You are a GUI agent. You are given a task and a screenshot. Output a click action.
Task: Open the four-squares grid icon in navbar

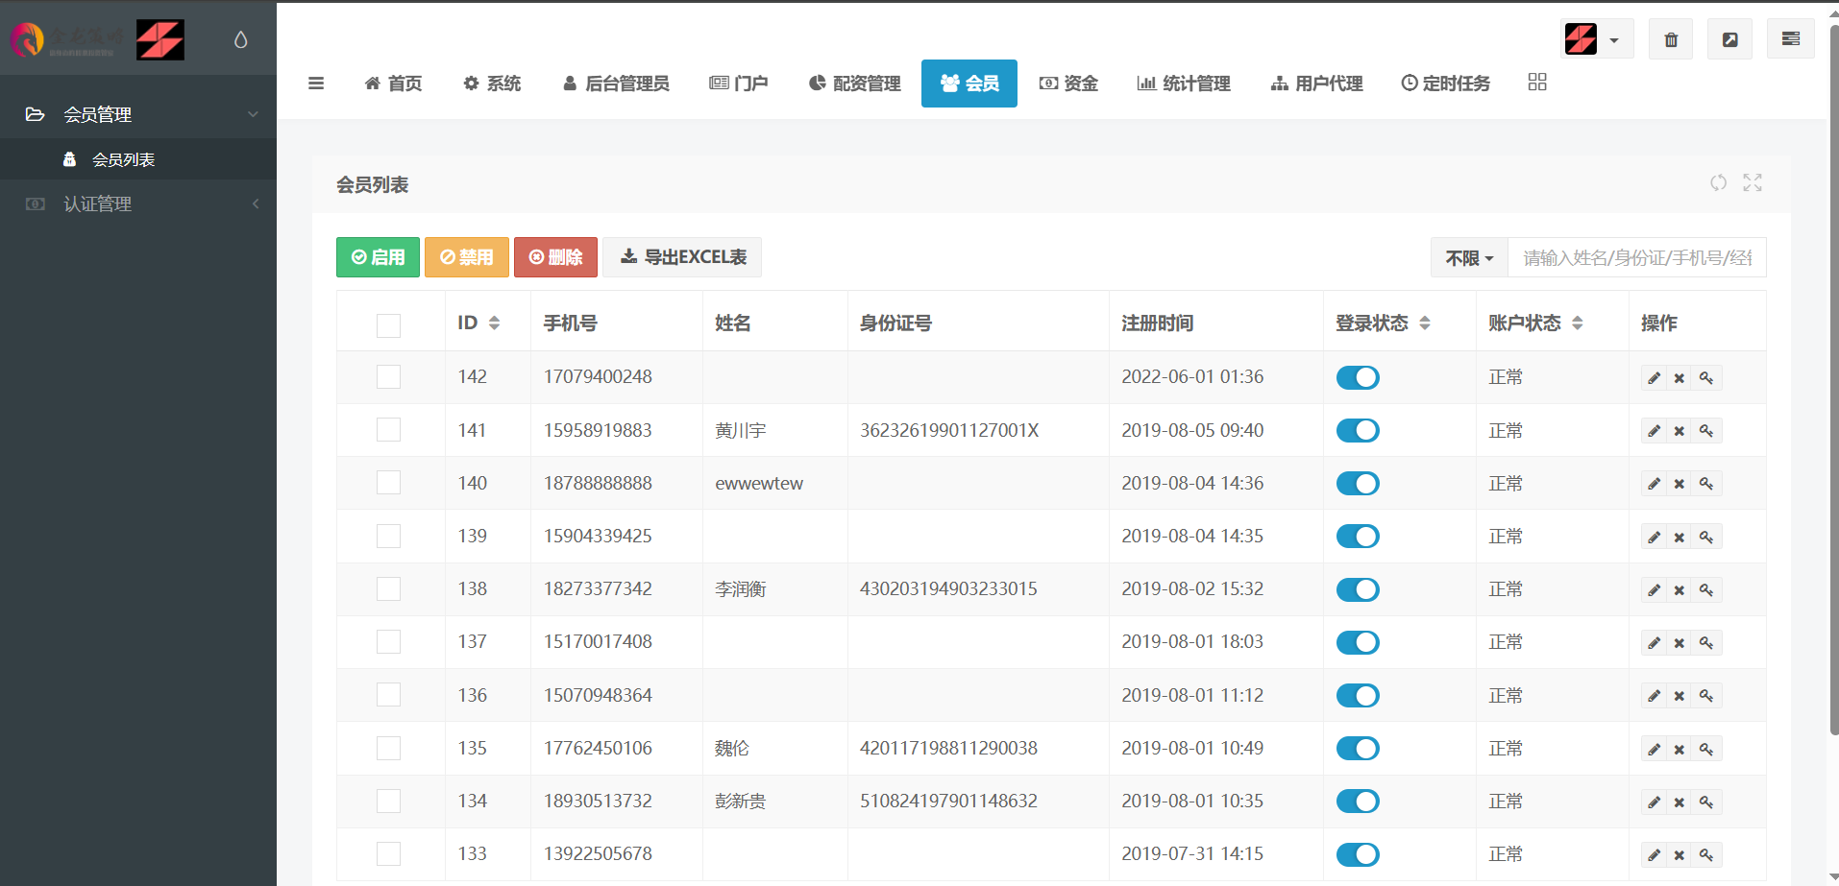pos(1537,83)
